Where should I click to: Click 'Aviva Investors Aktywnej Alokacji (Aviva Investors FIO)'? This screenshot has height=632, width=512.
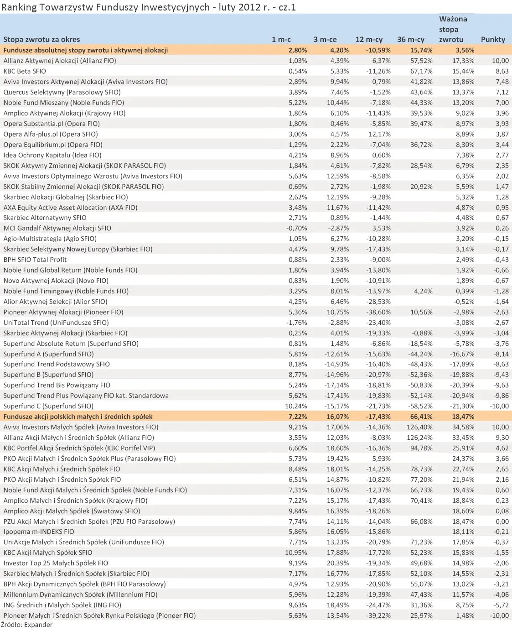[86, 82]
